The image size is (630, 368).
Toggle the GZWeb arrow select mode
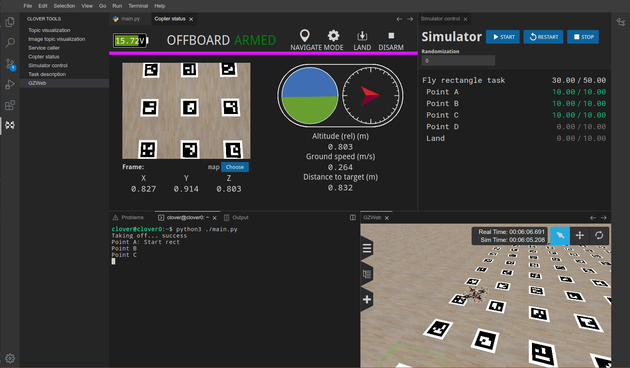point(560,236)
